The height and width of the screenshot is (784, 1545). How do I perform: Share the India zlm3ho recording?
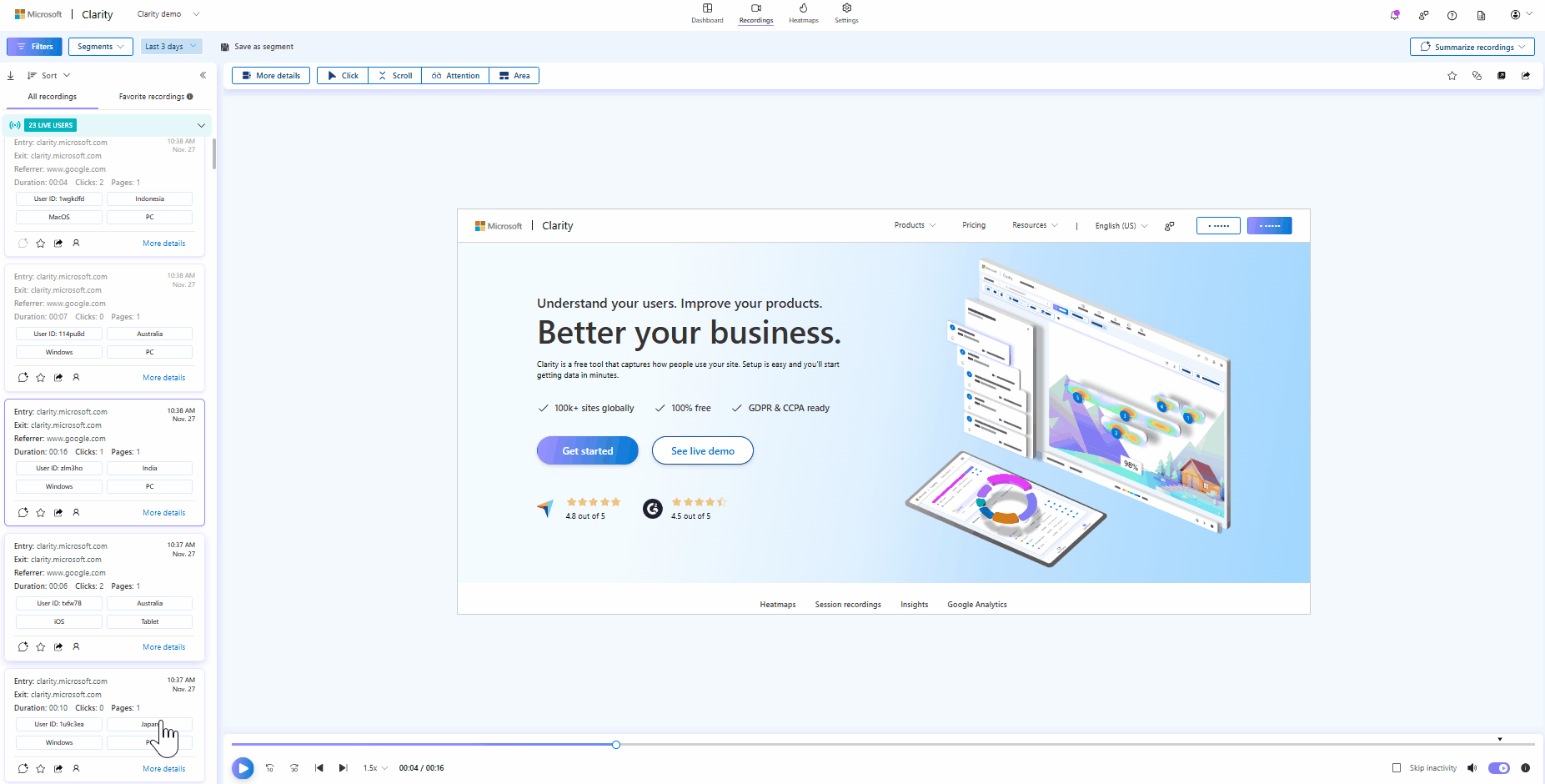58,513
